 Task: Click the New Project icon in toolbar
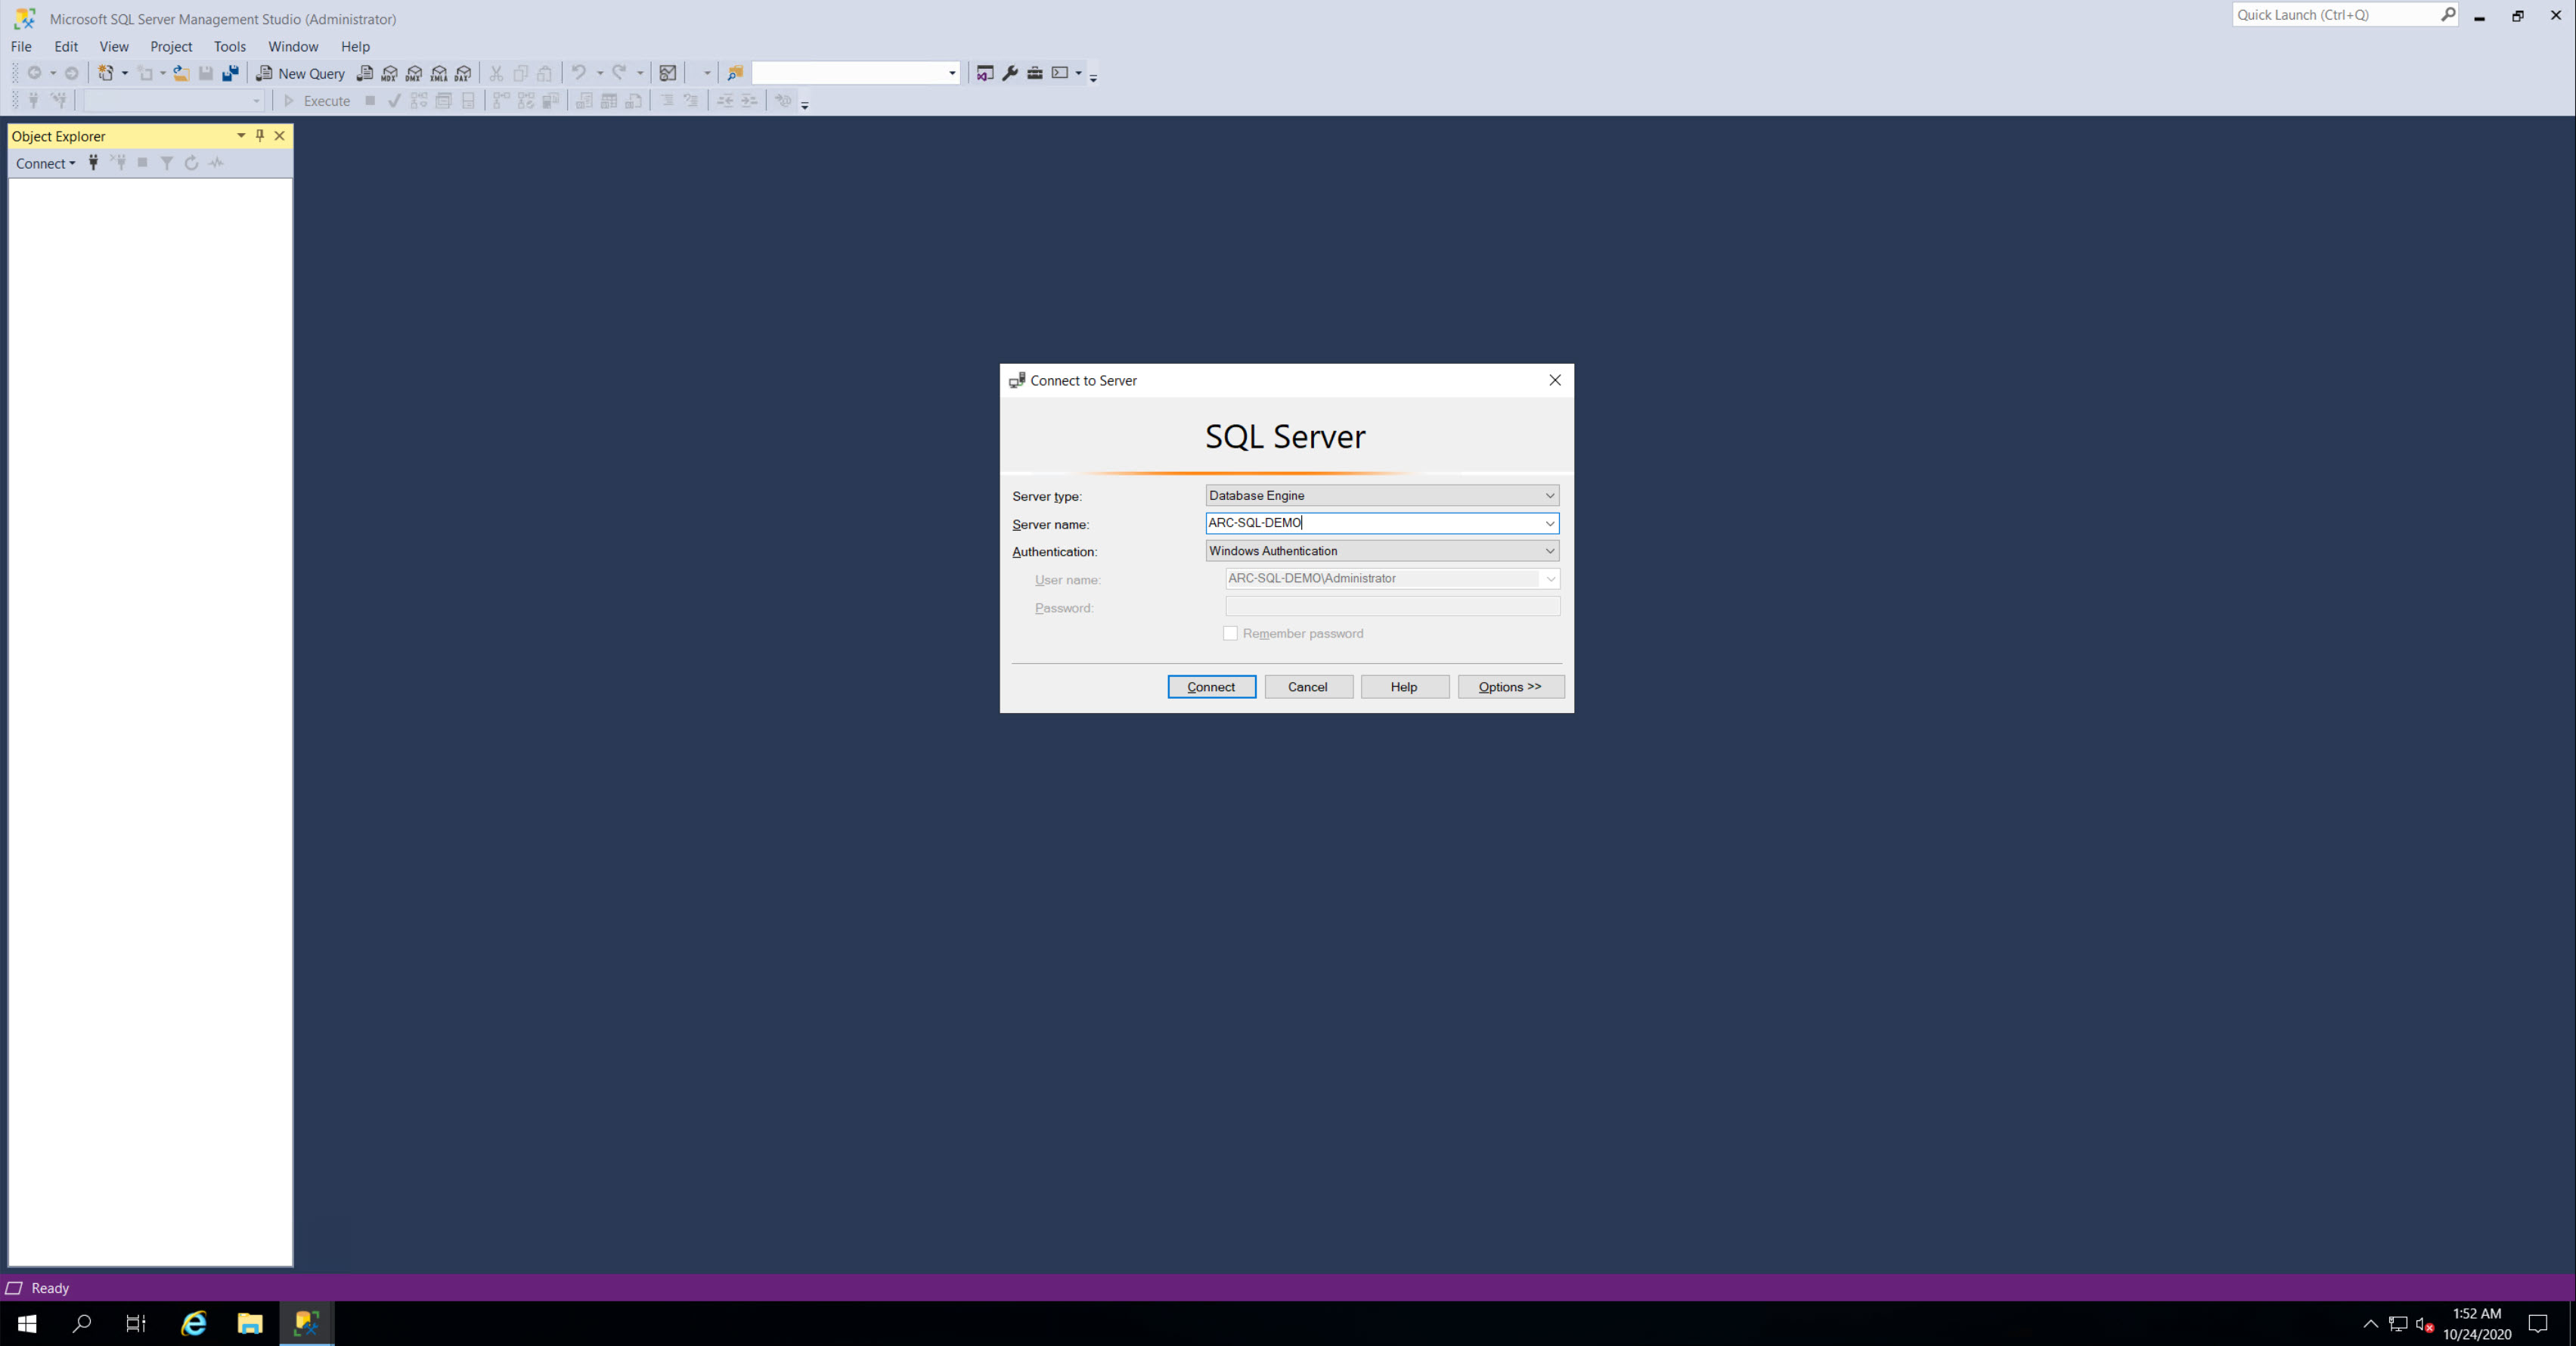(105, 73)
